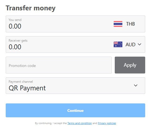Click the Receiver gets label
Viewport: 152px width, 132px height.
[18, 41]
